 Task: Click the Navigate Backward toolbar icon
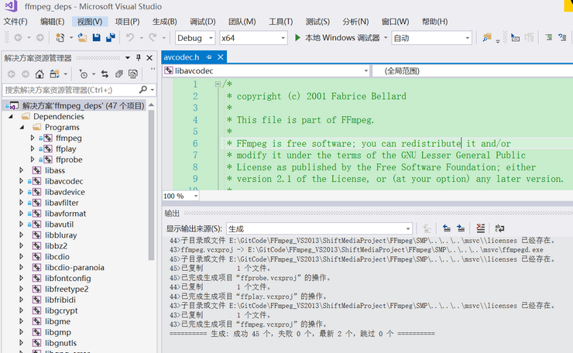(x=18, y=38)
